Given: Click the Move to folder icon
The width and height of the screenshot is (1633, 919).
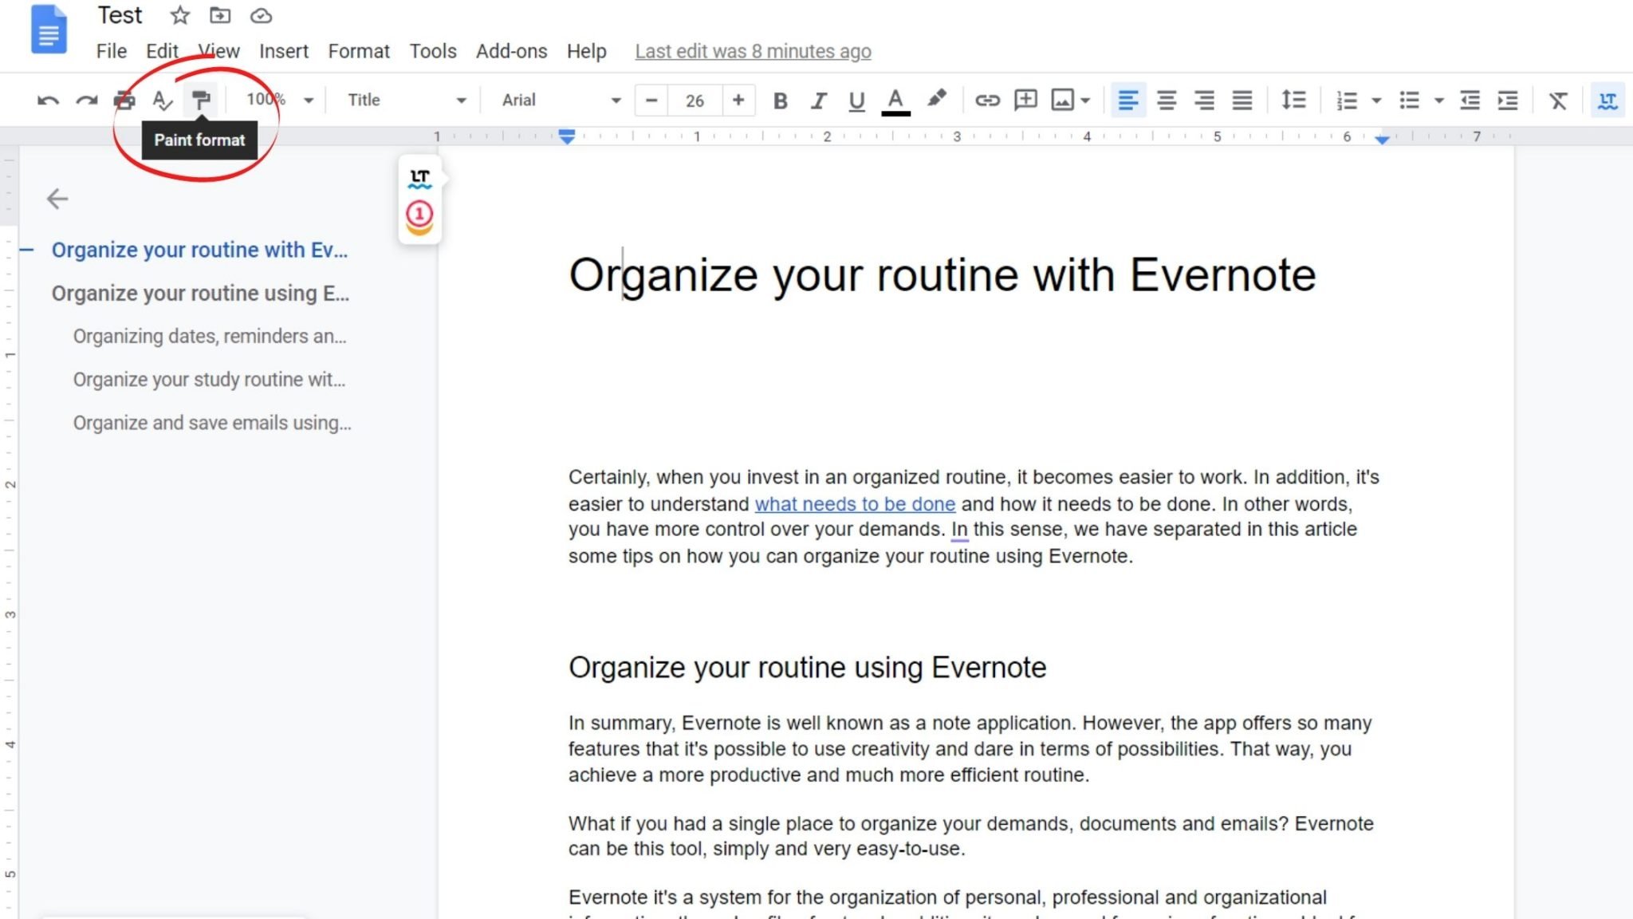Looking at the screenshot, I should coord(220,15).
